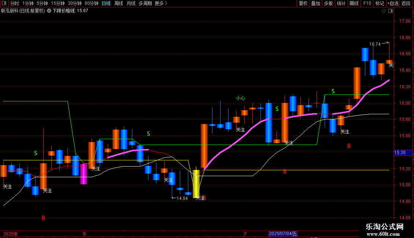Click the 标记 mark button
This screenshot has width=414, height=238.
pos(380,3)
